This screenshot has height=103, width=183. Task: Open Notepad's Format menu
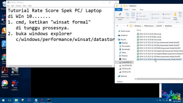tap(18, 6)
